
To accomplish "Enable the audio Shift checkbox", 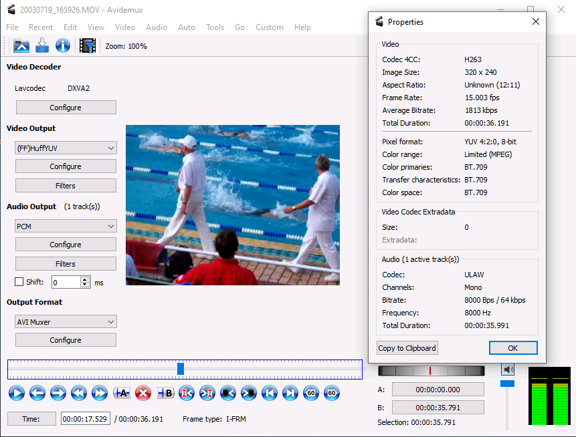I will coord(19,282).
